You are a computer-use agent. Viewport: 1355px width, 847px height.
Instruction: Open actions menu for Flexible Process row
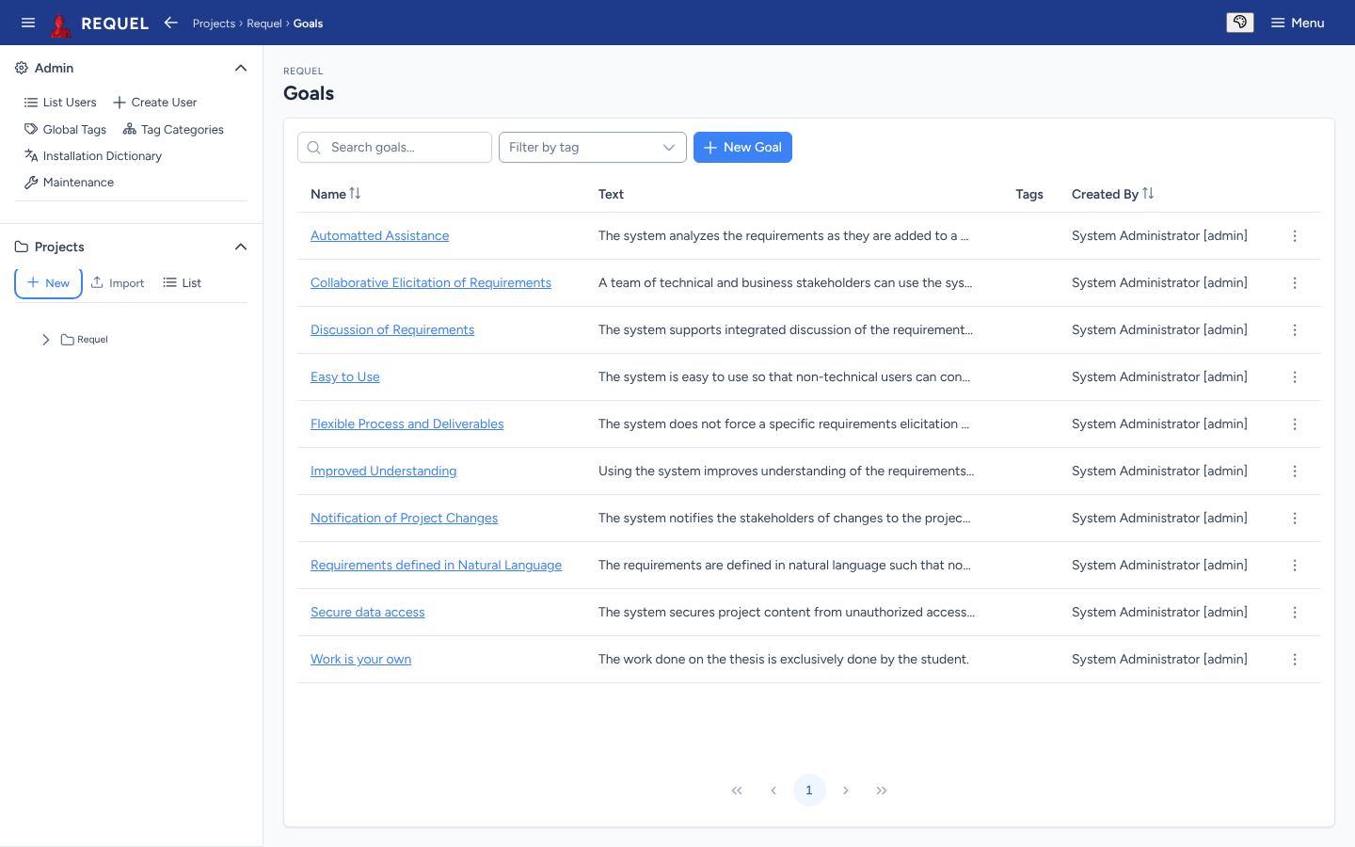click(x=1295, y=424)
